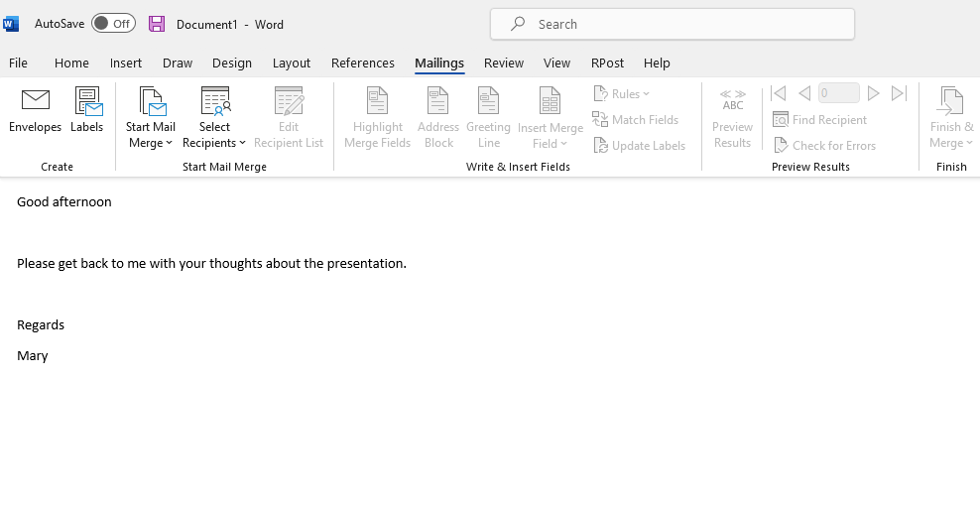Screen dimensions: 980x505
Task: Click the Envelopes icon
Action: point(36,102)
